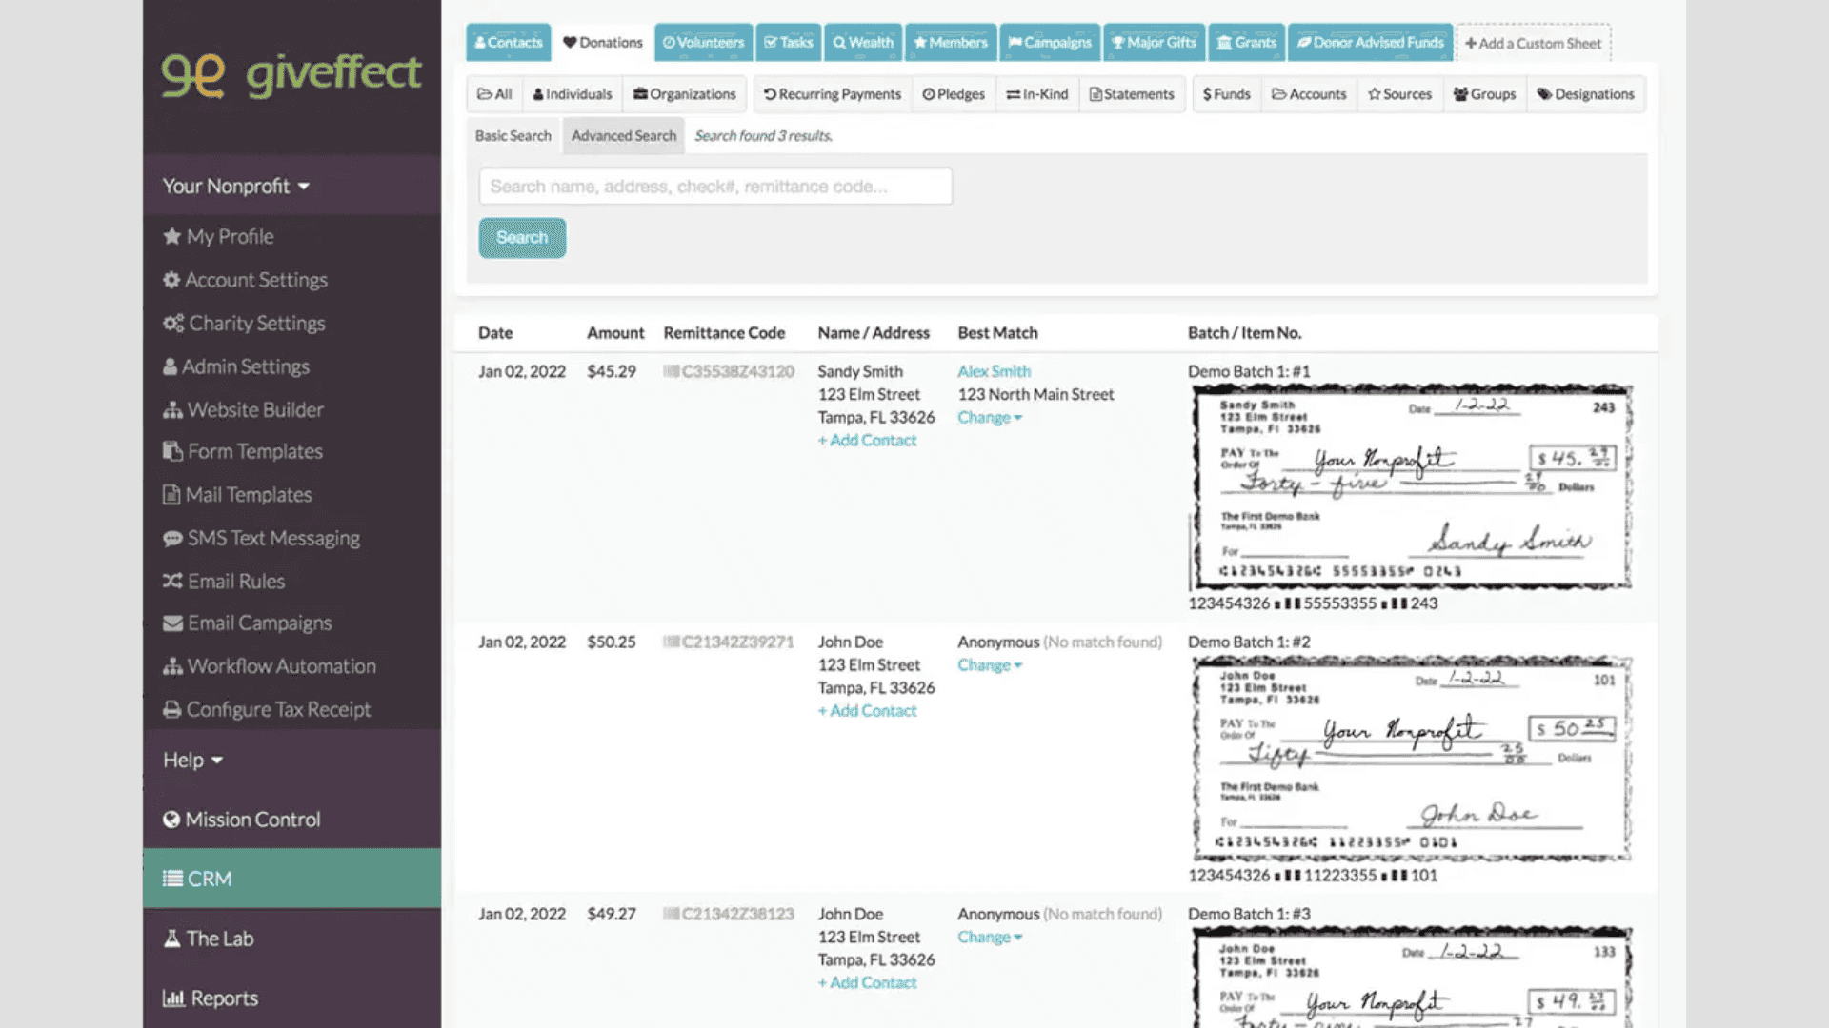Click Add Contact for $50.25 John Doe
1829x1028 pixels.
tap(867, 710)
